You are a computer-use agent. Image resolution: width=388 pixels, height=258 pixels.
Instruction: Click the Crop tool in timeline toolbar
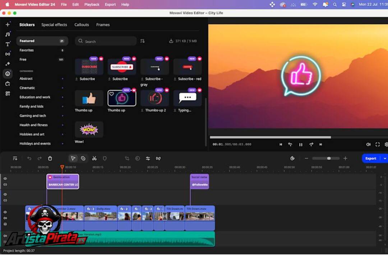(127, 158)
